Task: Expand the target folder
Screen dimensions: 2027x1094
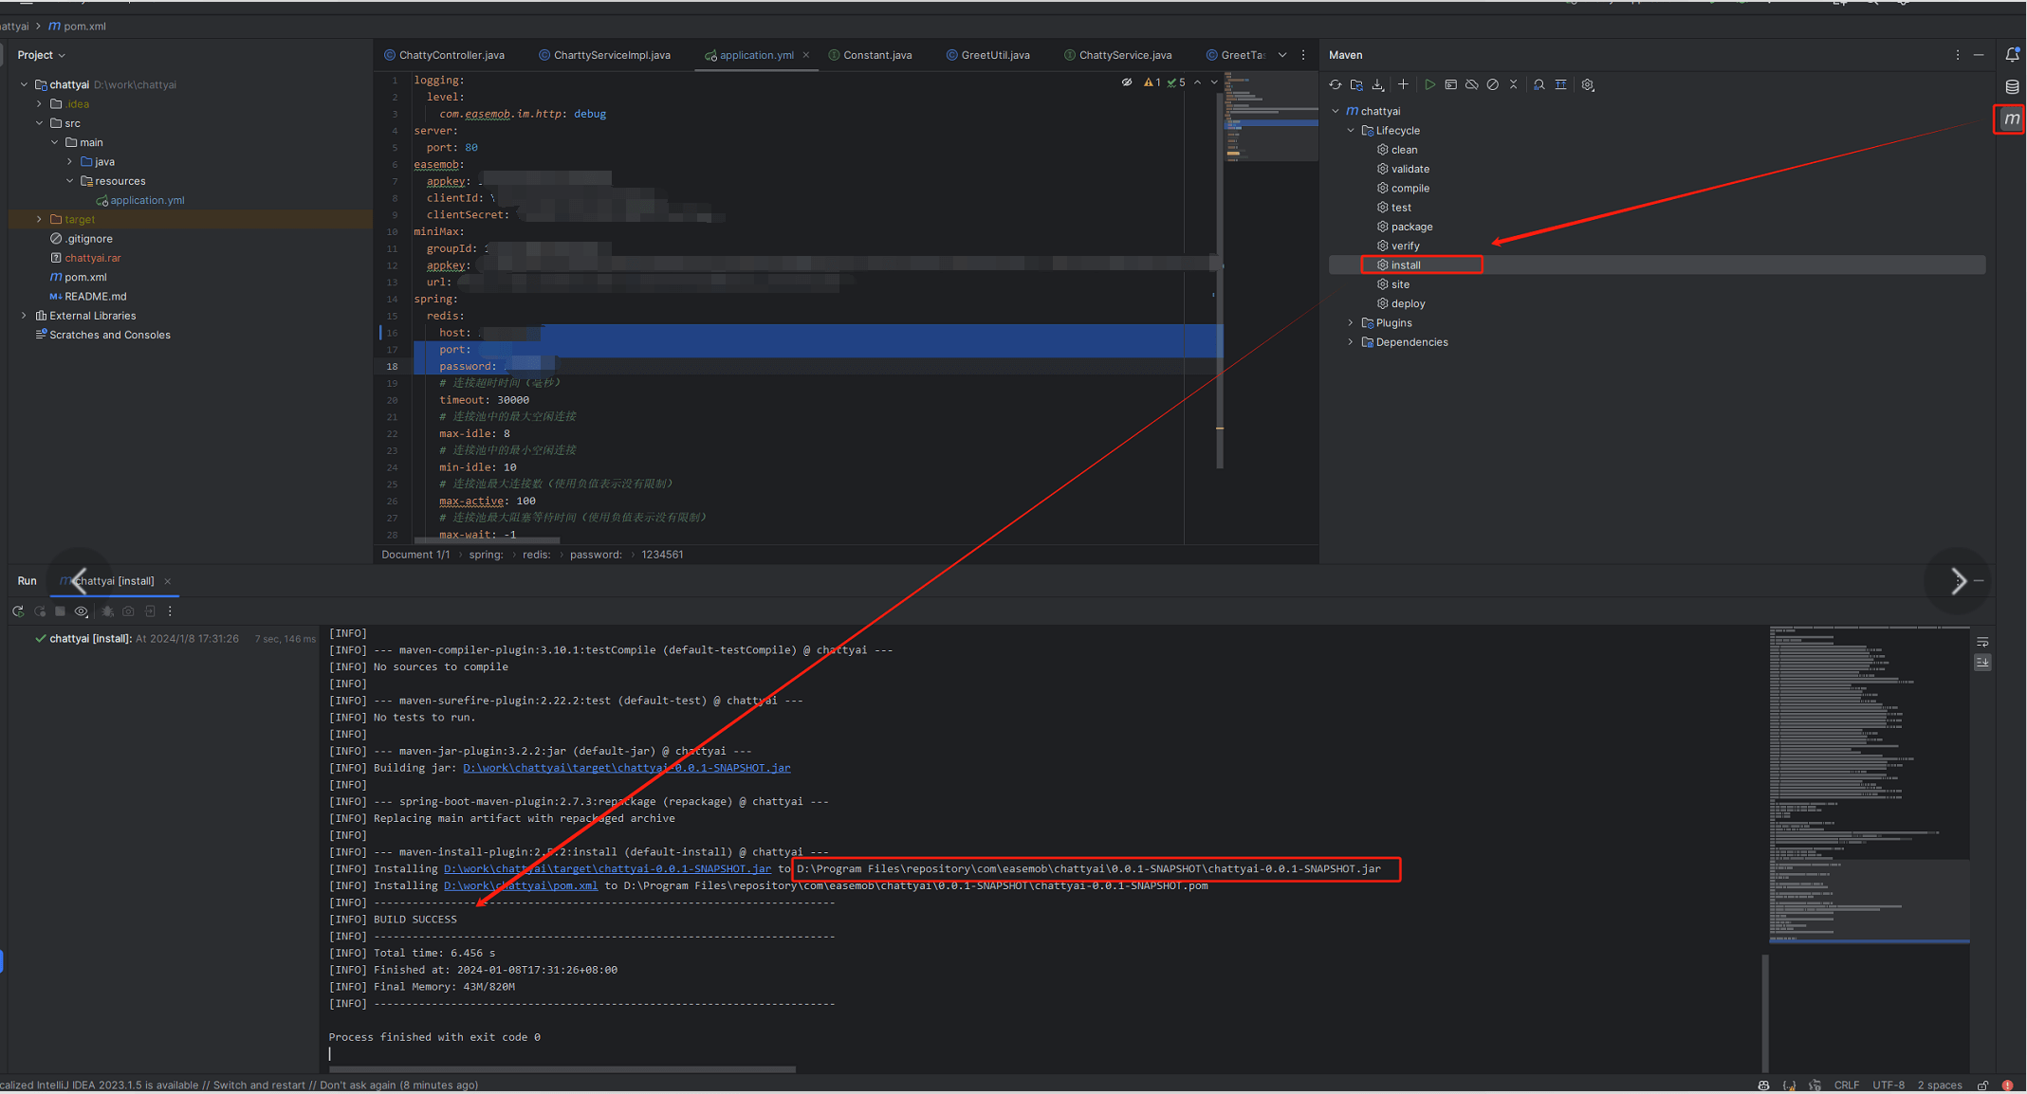Action: click(x=39, y=219)
